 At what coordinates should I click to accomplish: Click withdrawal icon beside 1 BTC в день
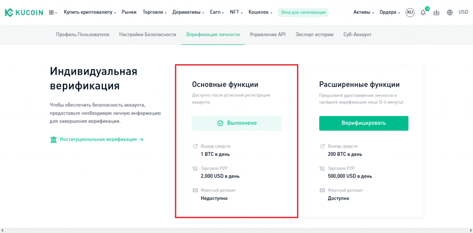tap(195, 146)
